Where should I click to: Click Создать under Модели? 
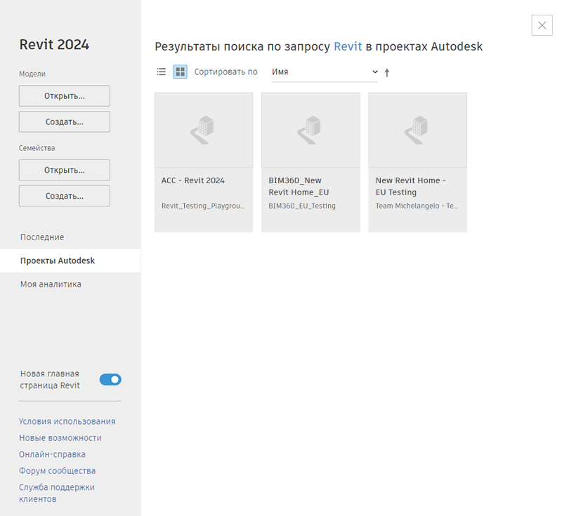click(65, 121)
